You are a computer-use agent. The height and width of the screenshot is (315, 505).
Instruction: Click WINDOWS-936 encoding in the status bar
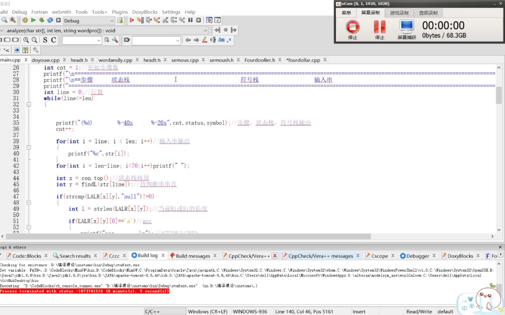click(x=250, y=312)
